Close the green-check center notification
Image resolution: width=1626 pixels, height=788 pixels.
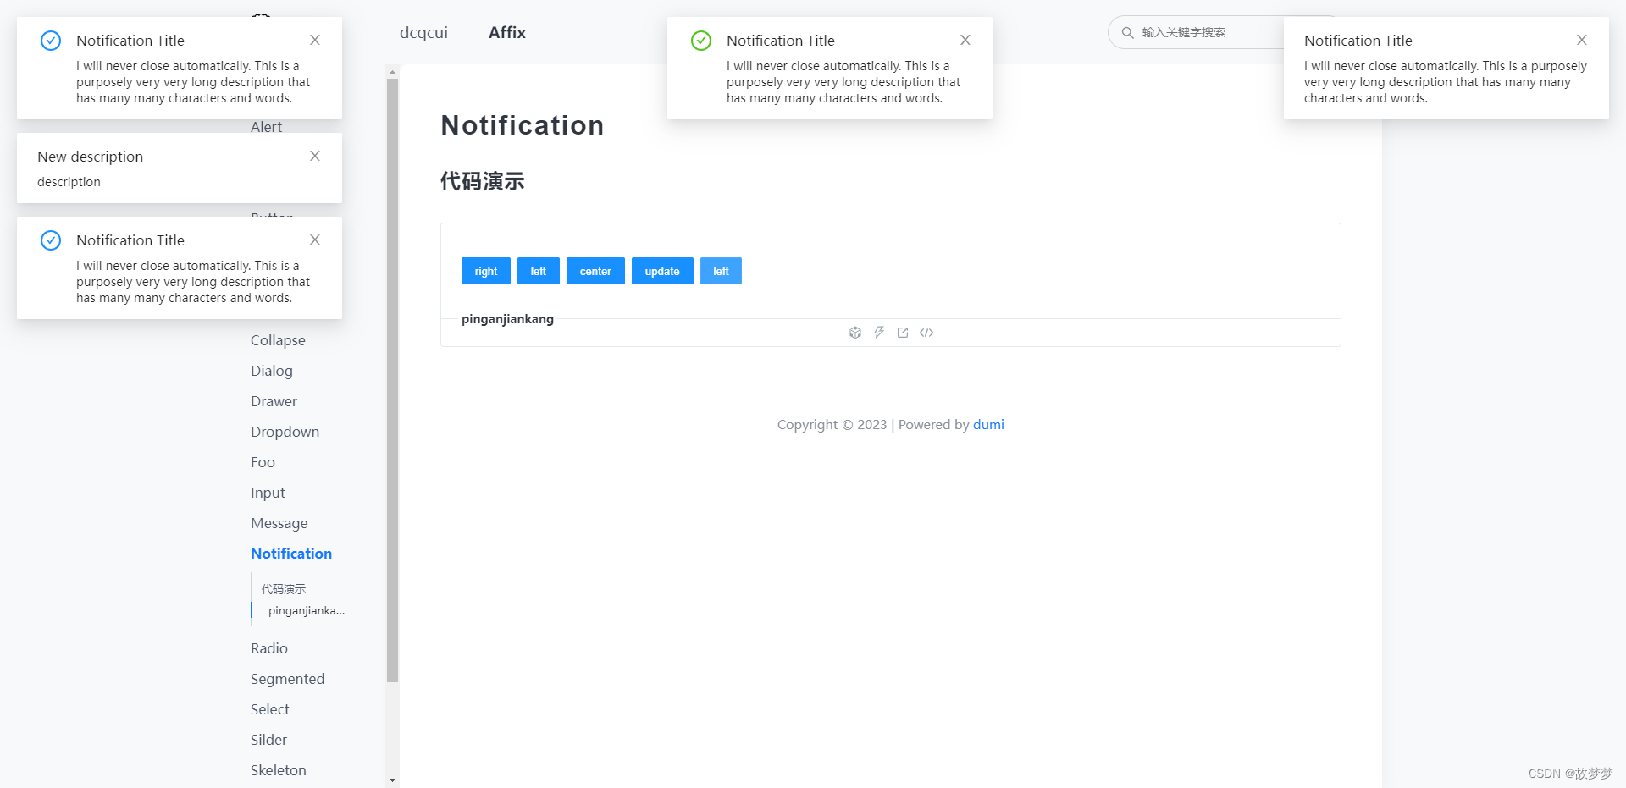(965, 40)
